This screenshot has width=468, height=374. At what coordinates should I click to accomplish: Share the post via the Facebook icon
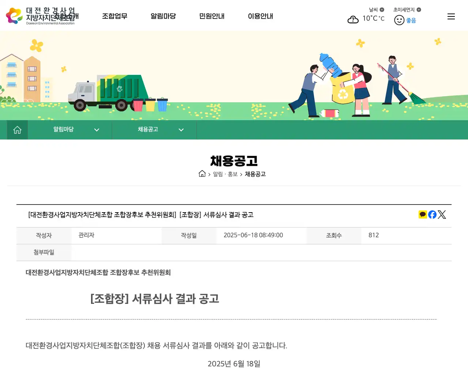432,214
